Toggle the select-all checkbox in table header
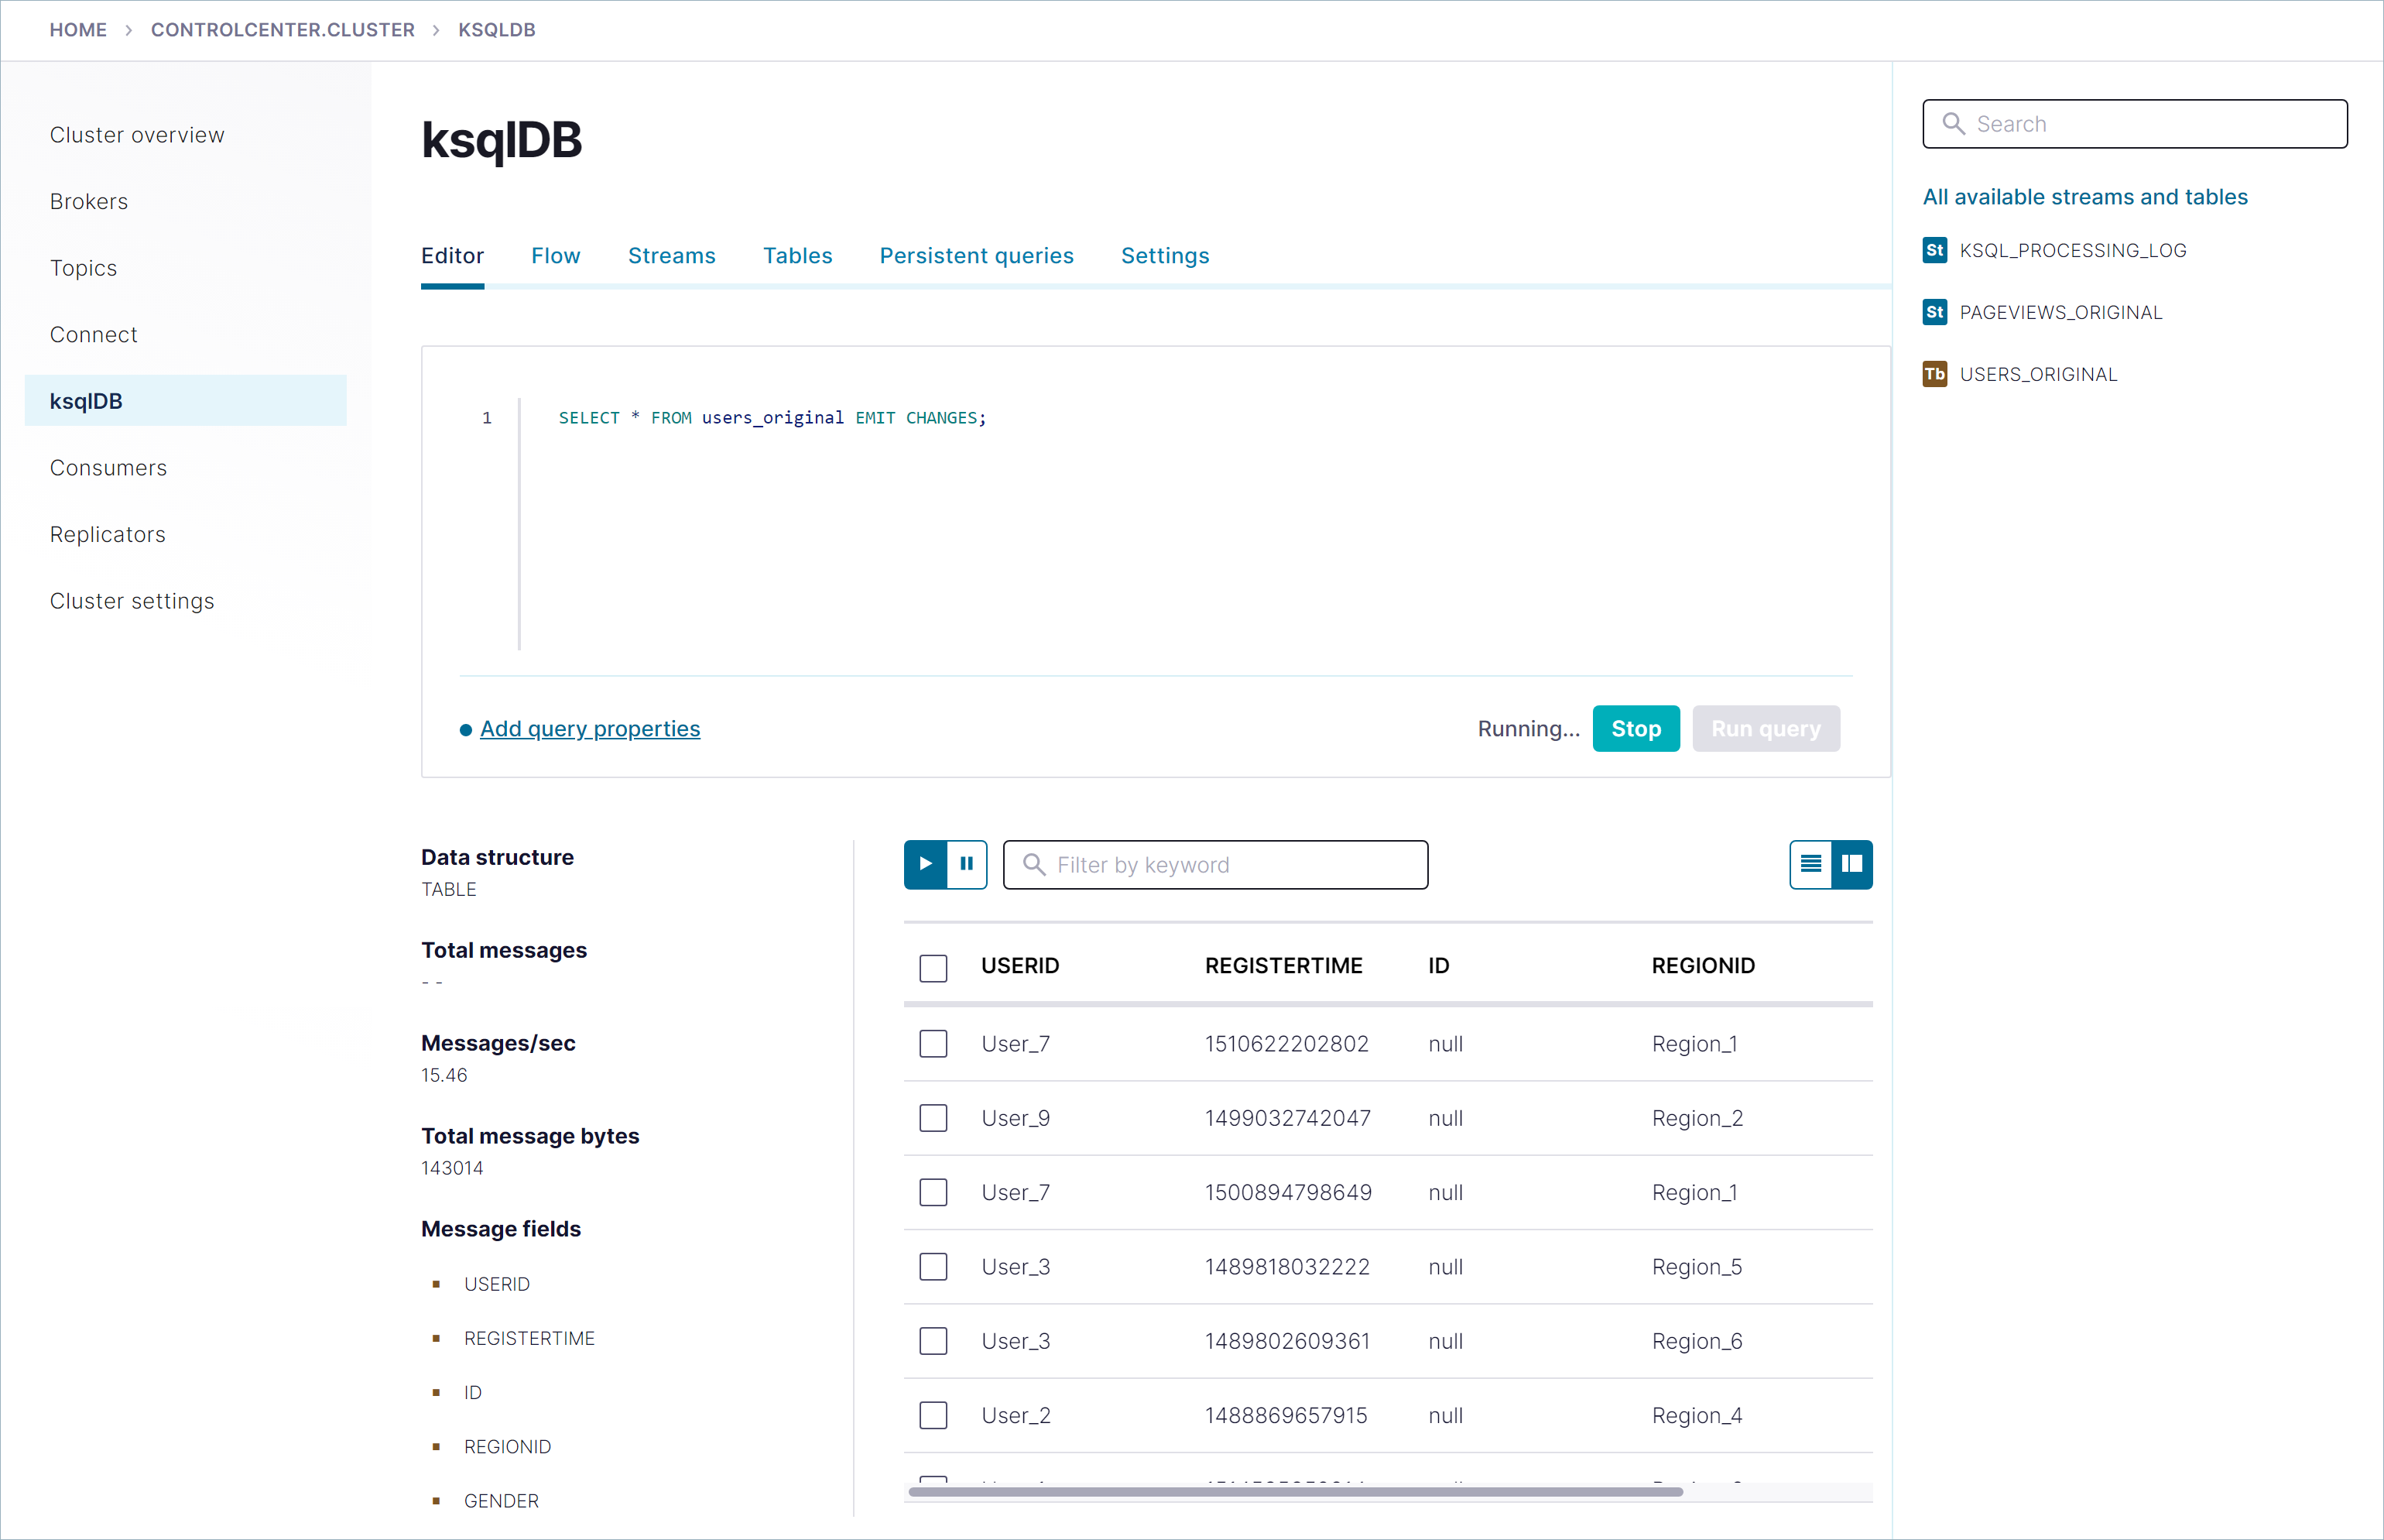Viewport: 2384px width, 1540px height. point(933,967)
